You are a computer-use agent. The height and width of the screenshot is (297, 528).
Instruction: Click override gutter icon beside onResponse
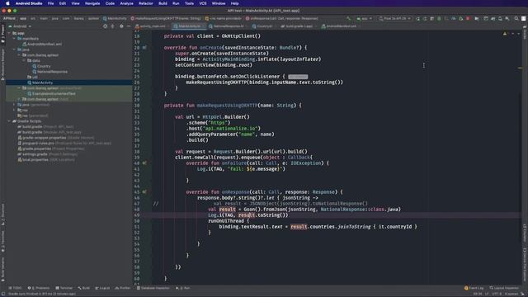tap(144, 192)
